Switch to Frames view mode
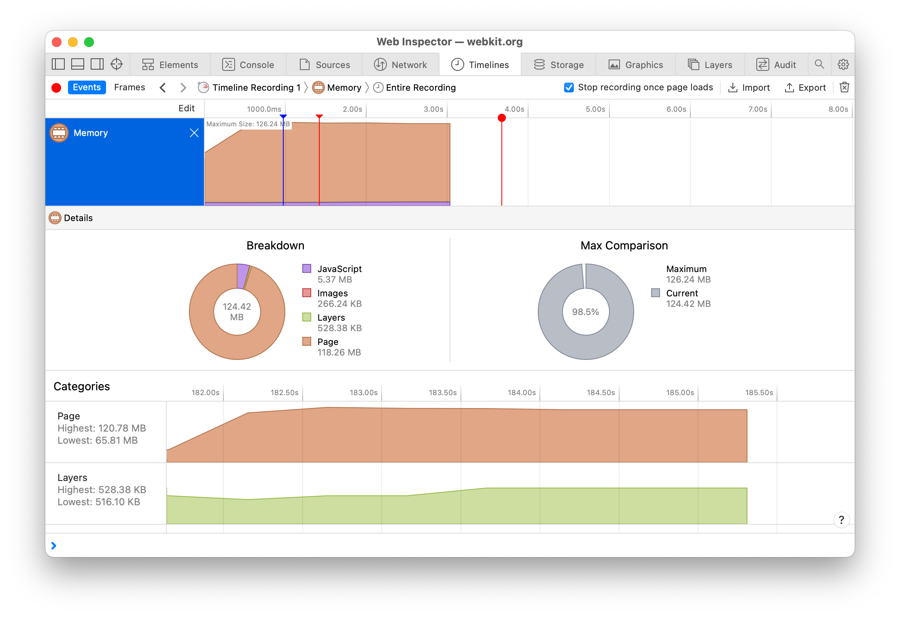 point(129,87)
